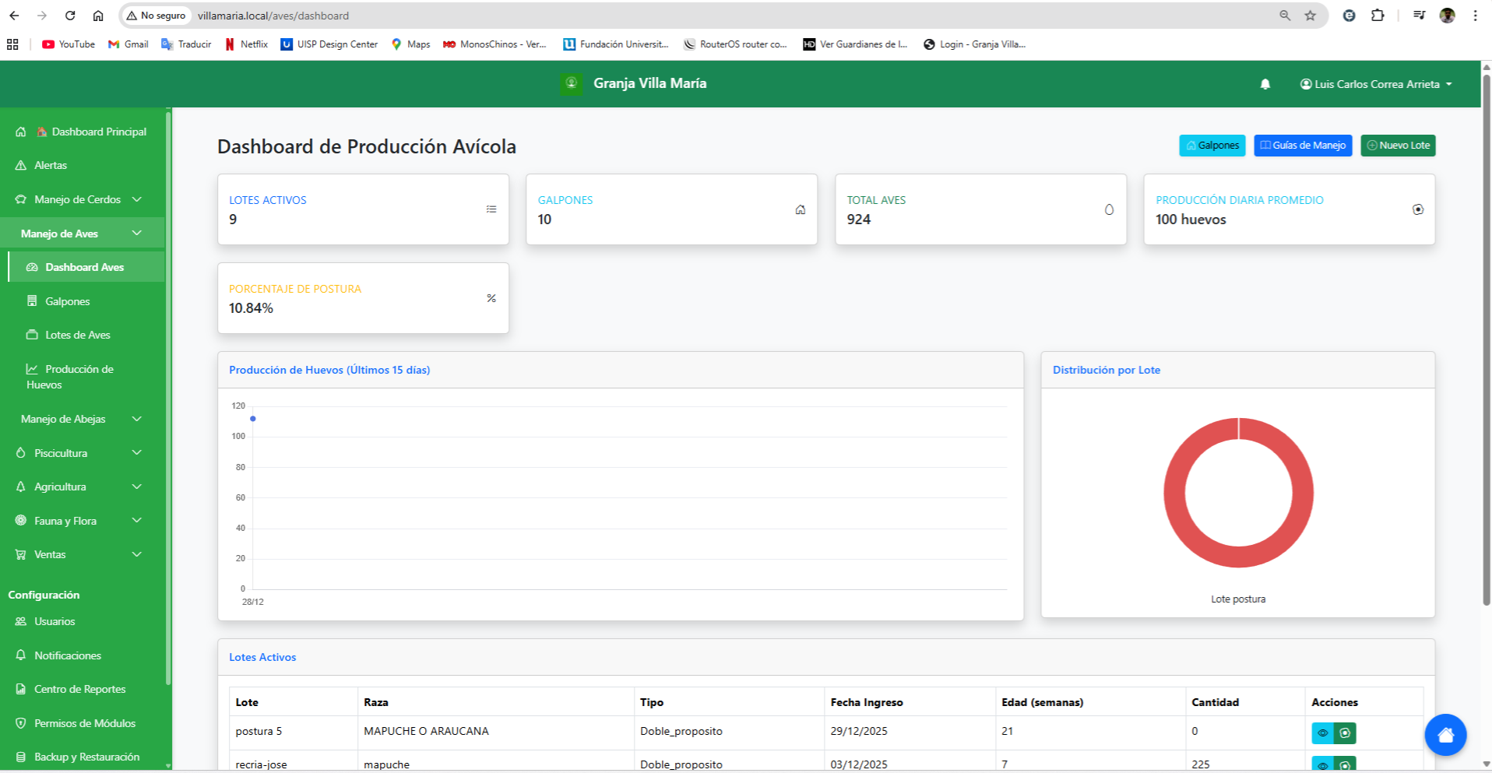Open Centro de Reportes
The height and width of the screenshot is (773, 1492).
click(79, 689)
